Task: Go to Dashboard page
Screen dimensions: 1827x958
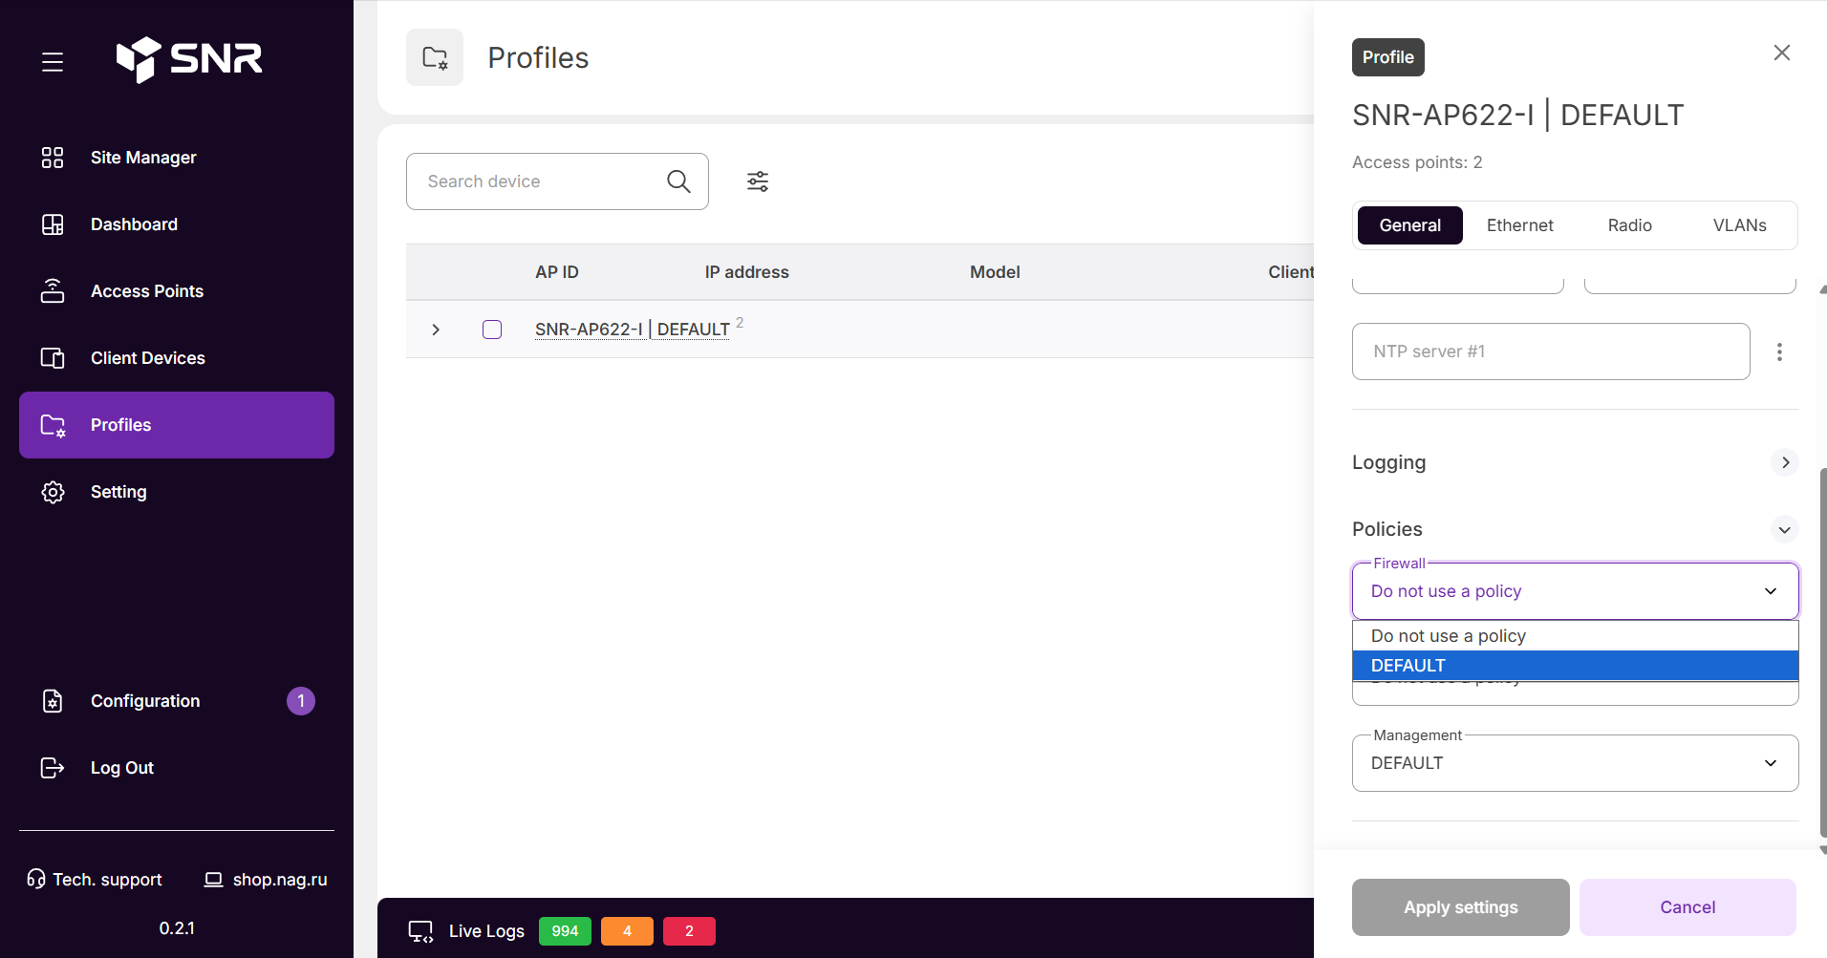Action: click(x=177, y=224)
